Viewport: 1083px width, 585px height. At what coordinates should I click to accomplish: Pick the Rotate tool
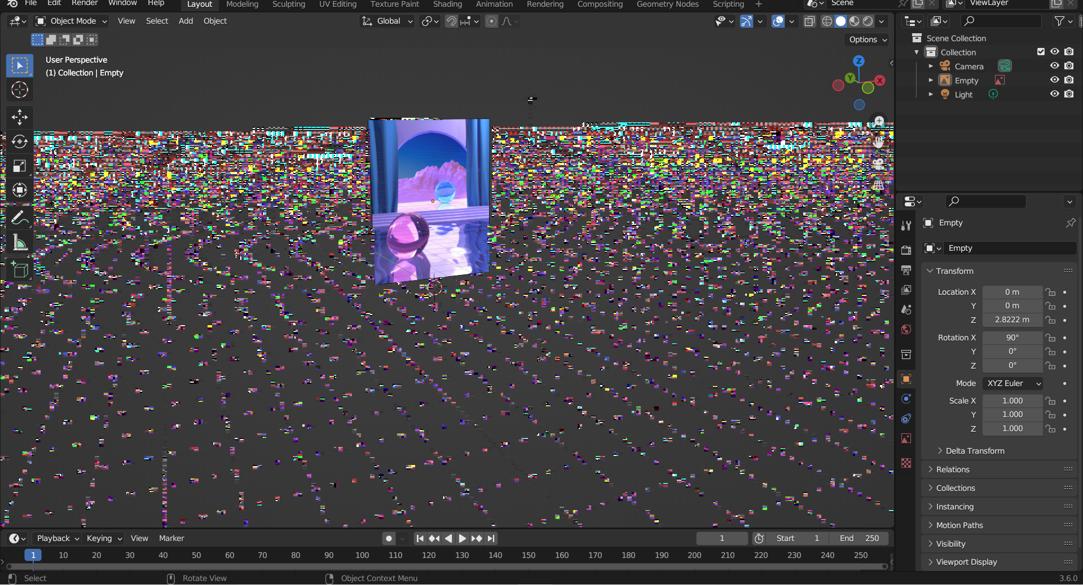pos(20,141)
